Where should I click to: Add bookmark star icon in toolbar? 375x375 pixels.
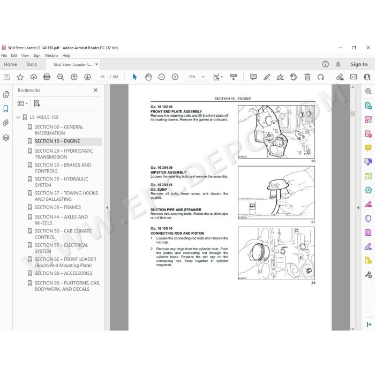20,77
